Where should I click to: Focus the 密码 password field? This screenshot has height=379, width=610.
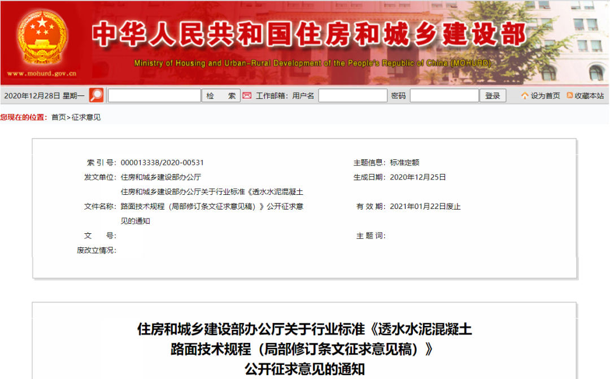point(445,95)
